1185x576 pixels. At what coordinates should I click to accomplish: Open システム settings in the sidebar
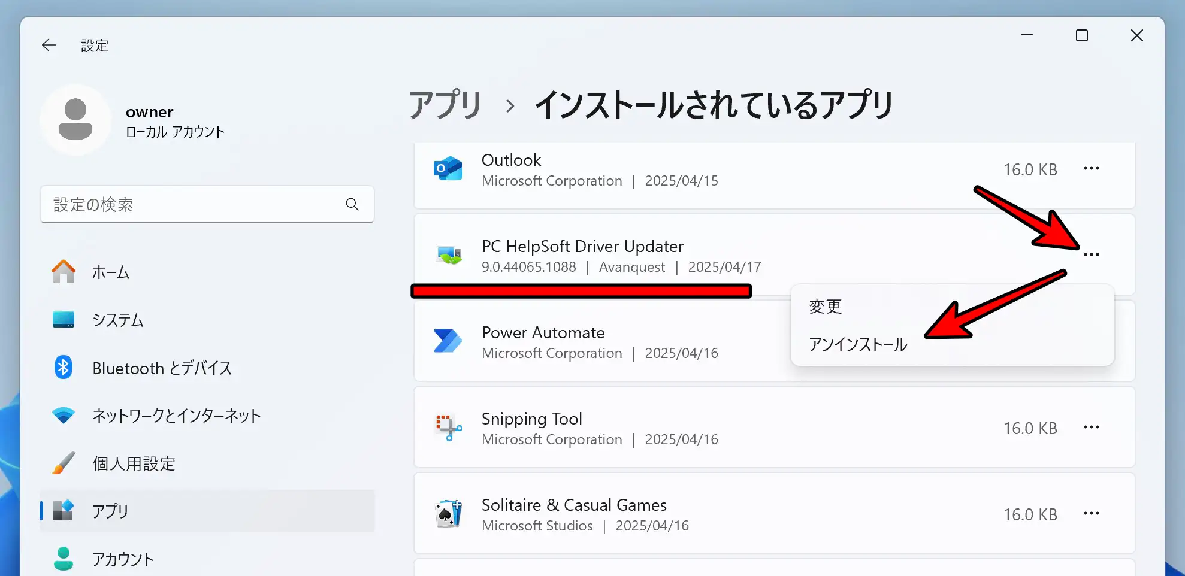[x=207, y=320]
